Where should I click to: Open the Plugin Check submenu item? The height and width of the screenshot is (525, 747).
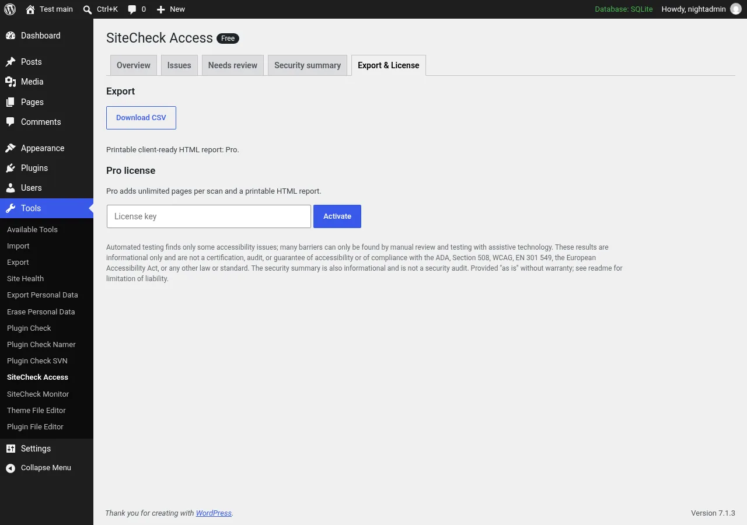pos(29,328)
